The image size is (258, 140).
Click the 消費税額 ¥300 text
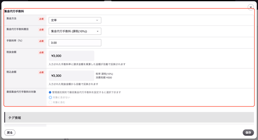[104, 78]
